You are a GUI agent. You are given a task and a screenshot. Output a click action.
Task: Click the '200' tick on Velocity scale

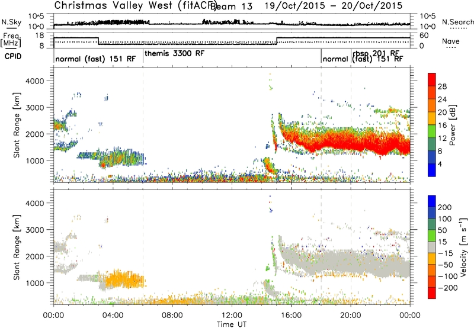click(x=445, y=207)
